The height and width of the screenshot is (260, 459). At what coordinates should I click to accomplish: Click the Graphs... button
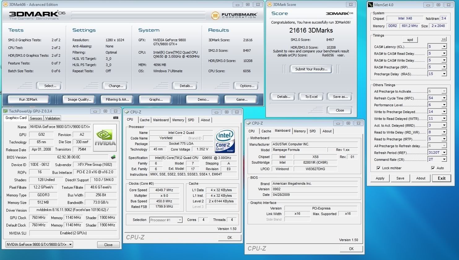[156, 99]
